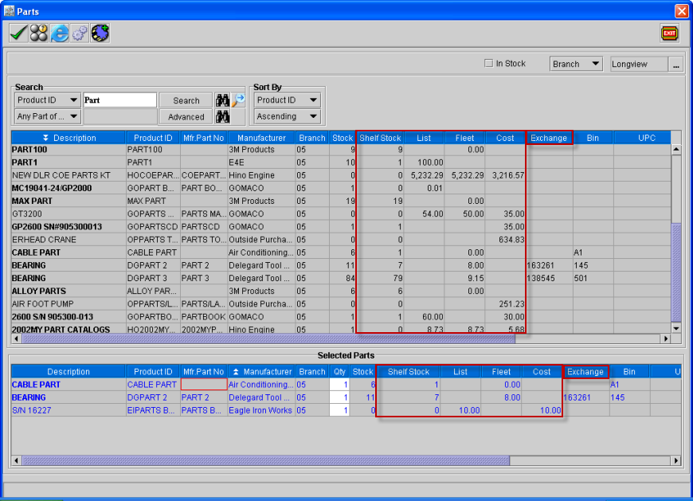Click Qty cell for S/N 16227 row
The image size is (693, 501).
pos(339,410)
